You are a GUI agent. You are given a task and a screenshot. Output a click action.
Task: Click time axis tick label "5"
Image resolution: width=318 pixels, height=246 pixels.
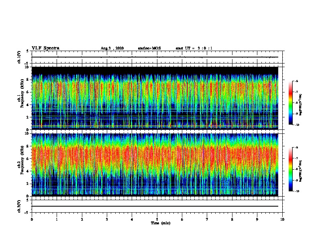[157, 219]
